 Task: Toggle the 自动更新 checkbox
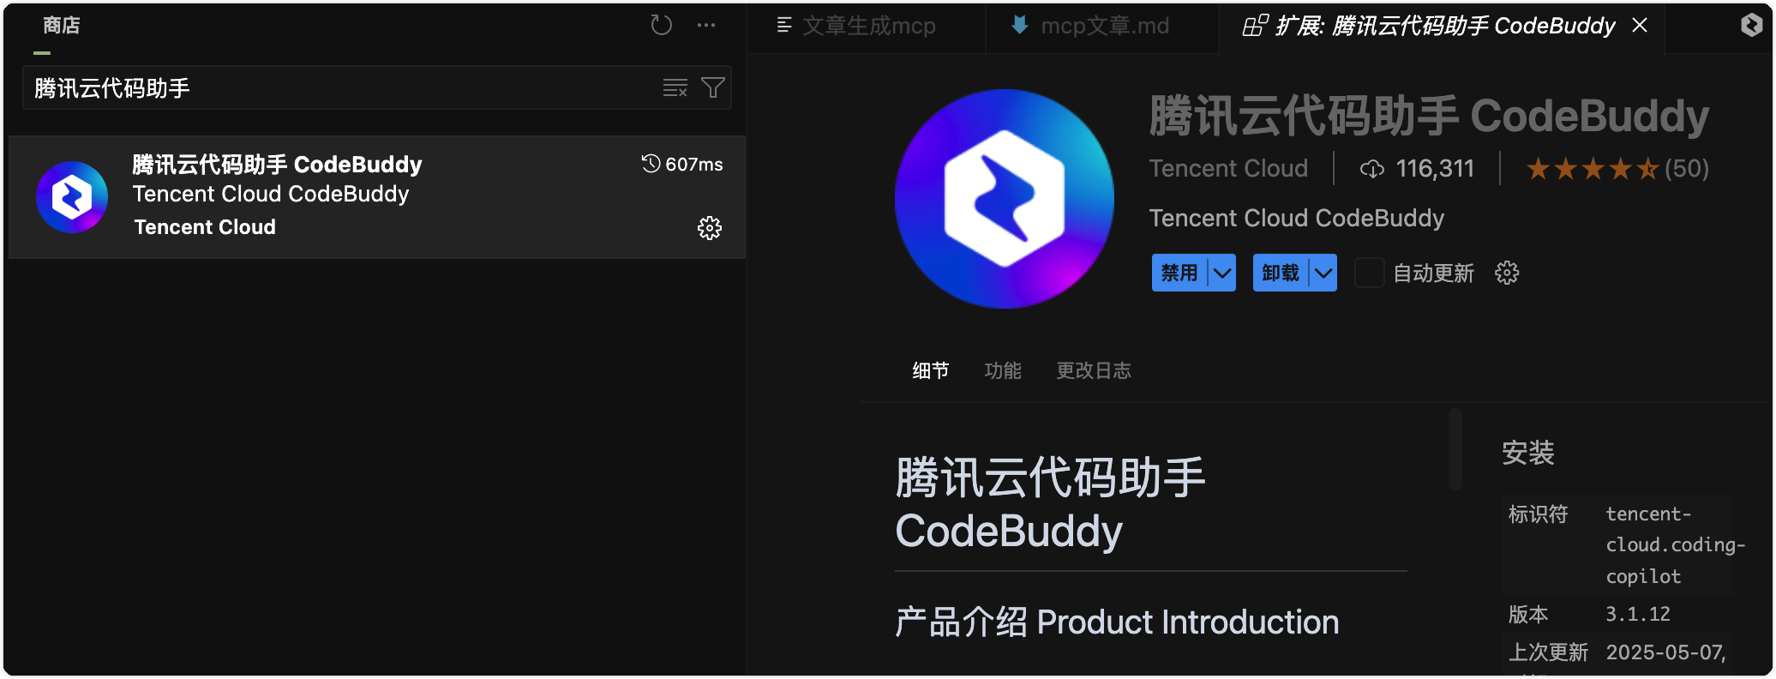1369,273
